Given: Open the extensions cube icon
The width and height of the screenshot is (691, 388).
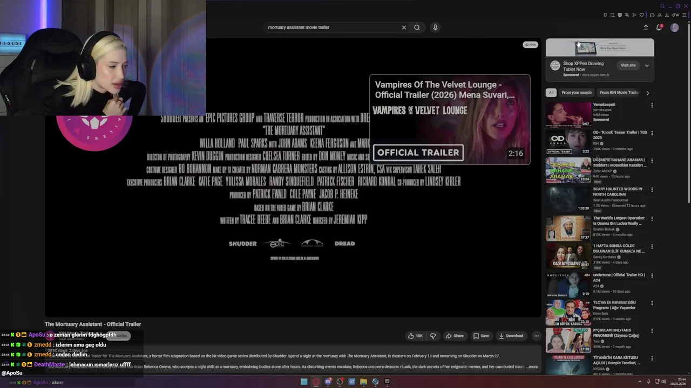Looking at the screenshot, I should click(652, 15).
